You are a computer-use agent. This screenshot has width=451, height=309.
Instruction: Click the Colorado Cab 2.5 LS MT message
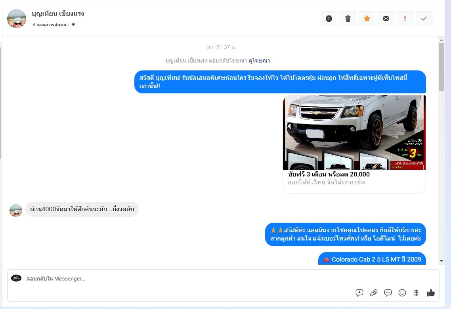(372, 259)
